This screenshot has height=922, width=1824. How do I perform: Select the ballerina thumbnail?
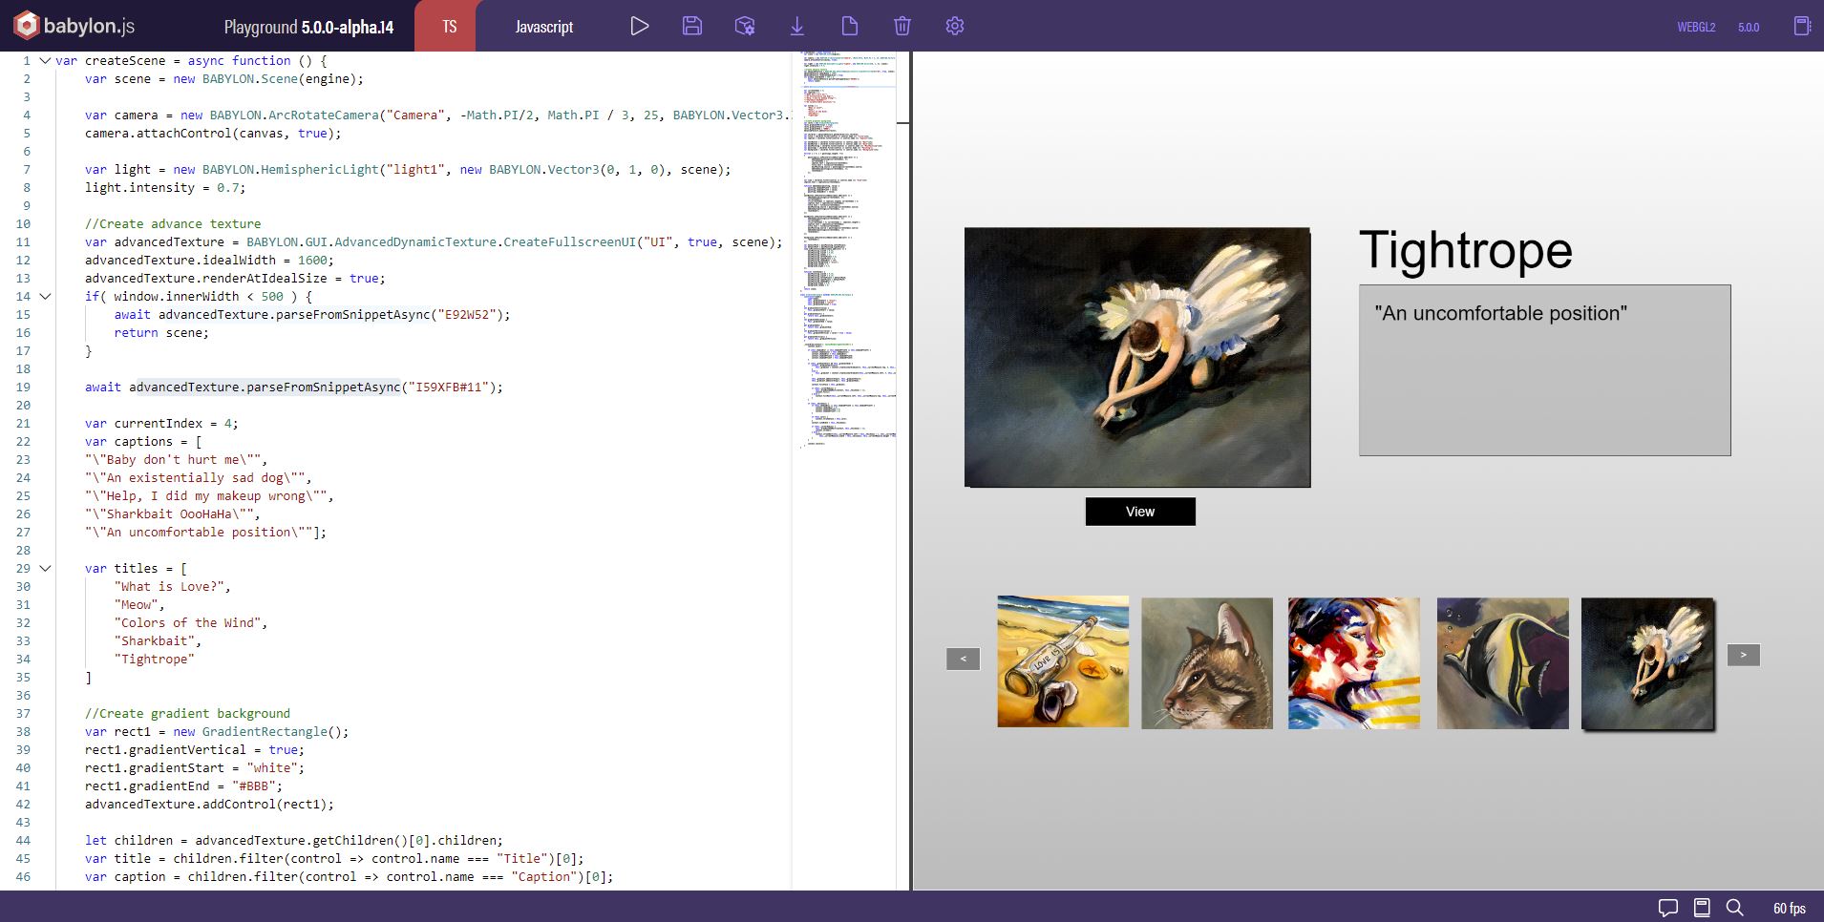point(1648,664)
